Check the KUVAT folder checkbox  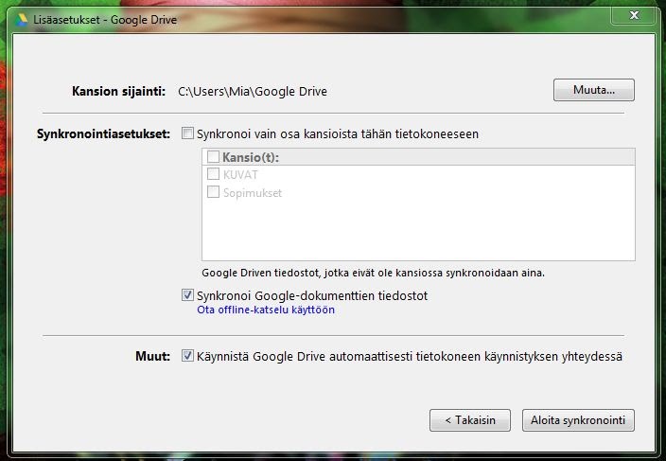pyautogui.click(x=213, y=174)
